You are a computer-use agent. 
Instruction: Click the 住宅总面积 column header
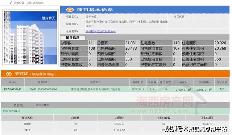pos(207,118)
